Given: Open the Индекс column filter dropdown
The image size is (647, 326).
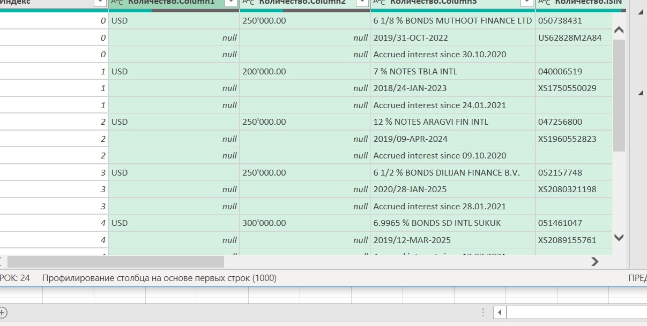Looking at the screenshot, I should coord(100,3).
